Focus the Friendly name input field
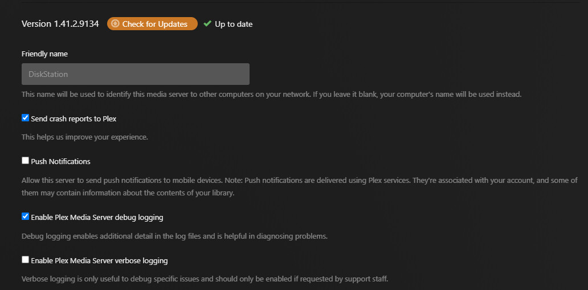The image size is (588, 290). (135, 74)
